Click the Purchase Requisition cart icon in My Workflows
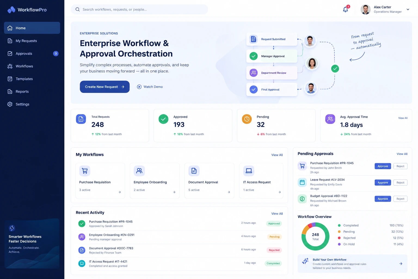 [85, 171]
